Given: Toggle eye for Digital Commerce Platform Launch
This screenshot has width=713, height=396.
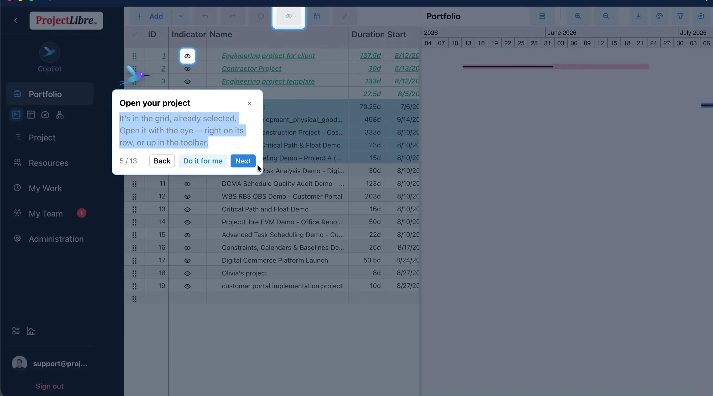Looking at the screenshot, I should click(x=187, y=261).
